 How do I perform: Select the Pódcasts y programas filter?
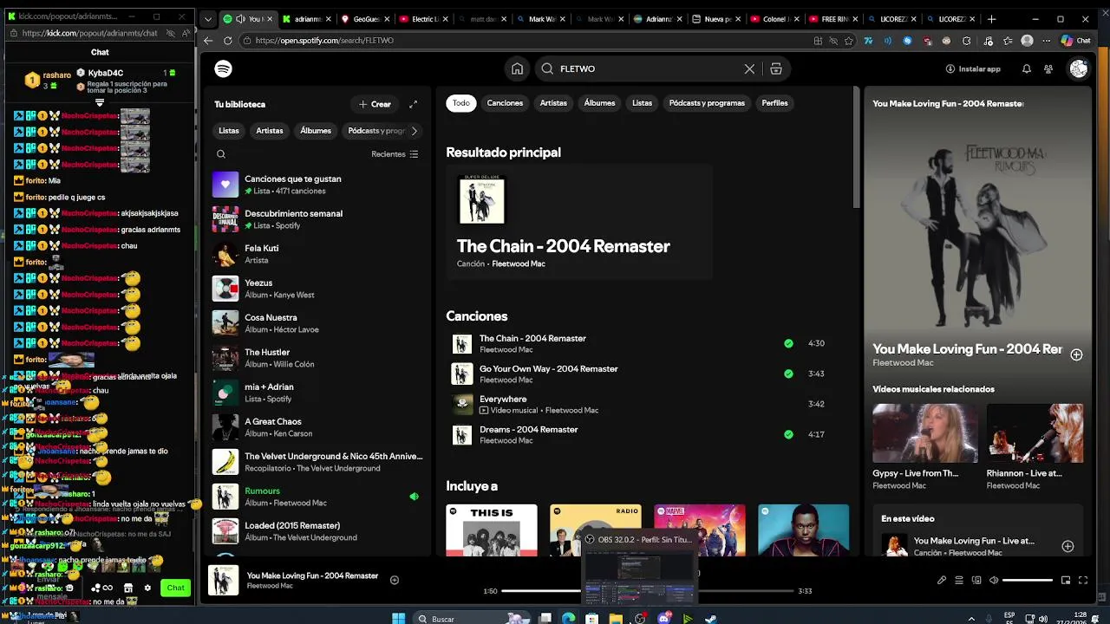(707, 103)
